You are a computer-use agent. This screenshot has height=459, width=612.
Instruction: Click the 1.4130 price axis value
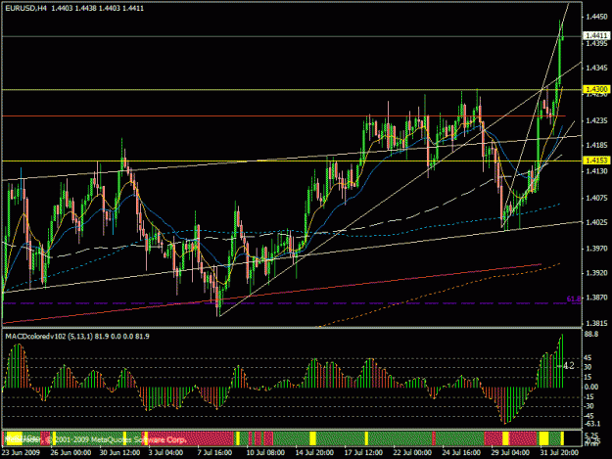[596, 171]
